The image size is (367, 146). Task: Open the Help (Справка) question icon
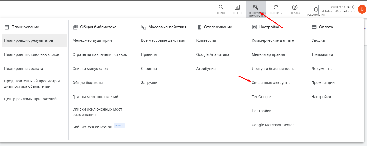[295, 8]
